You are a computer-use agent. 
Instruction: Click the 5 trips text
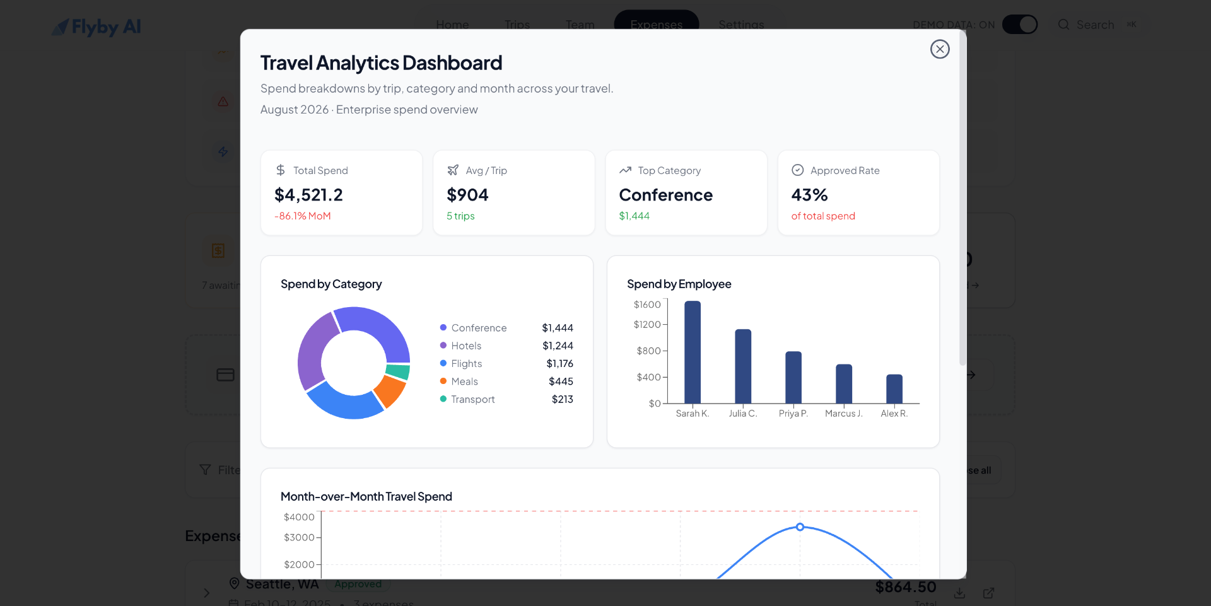(460, 216)
